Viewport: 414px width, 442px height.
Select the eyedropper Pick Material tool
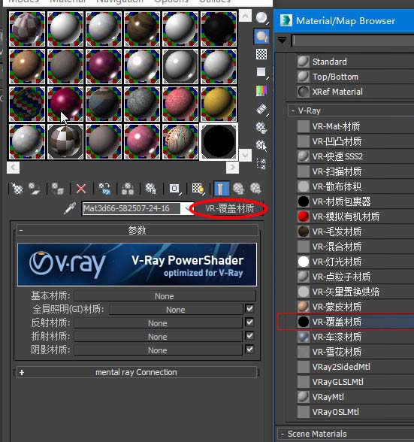70,209
